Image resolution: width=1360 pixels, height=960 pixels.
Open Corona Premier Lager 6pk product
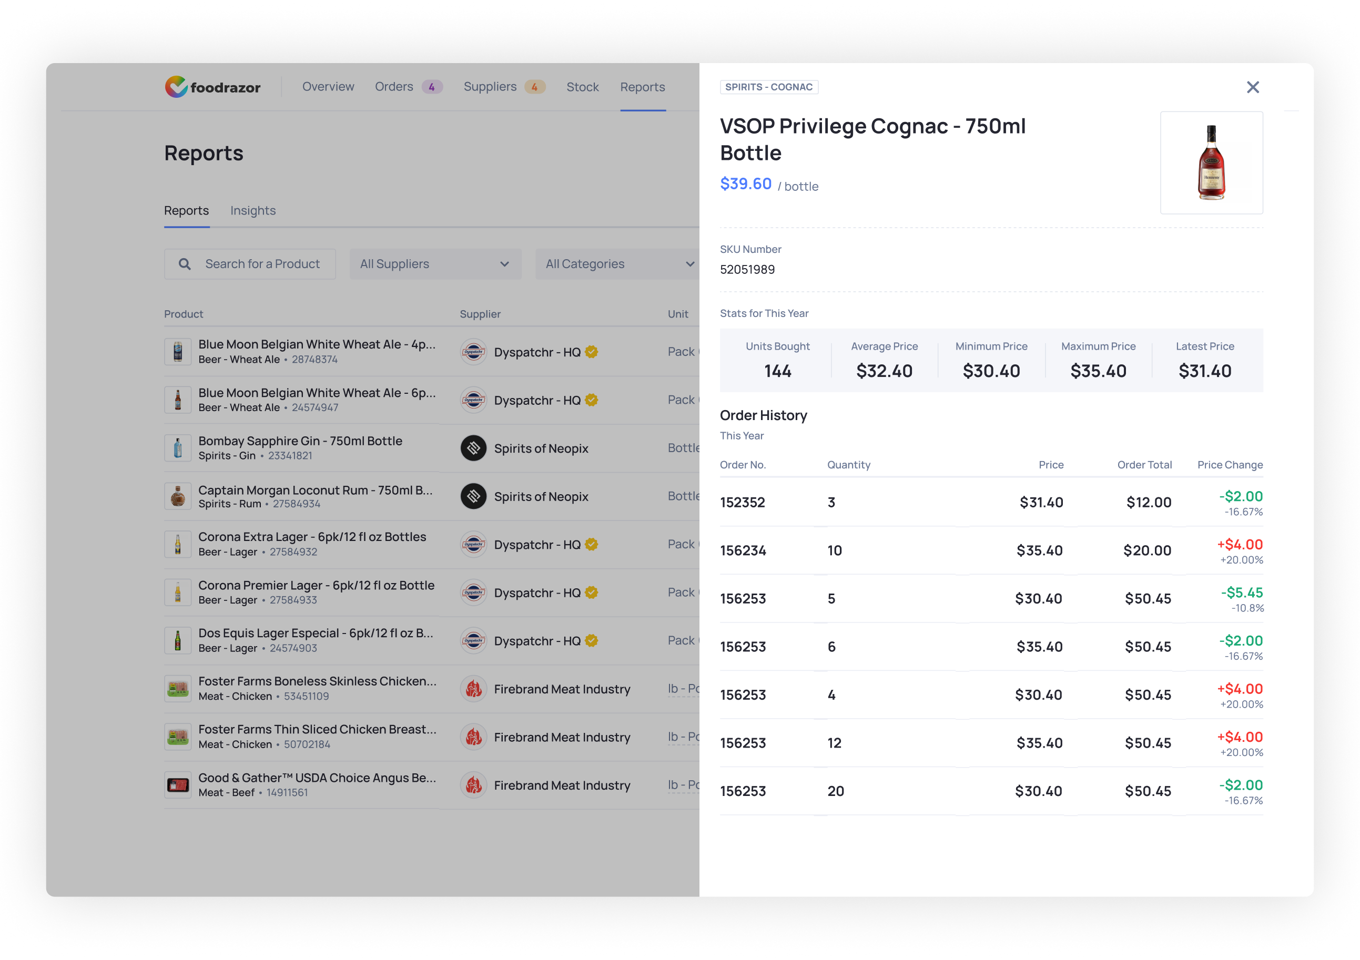pyautogui.click(x=316, y=585)
